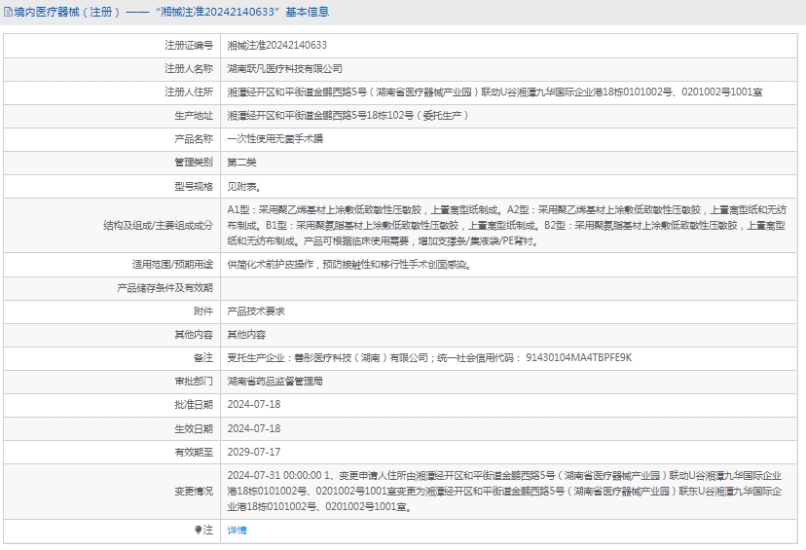The width and height of the screenshot is (806, 550).
Task: Click the registration number 湘械注准20242140633 value
Action: point(276,46)
